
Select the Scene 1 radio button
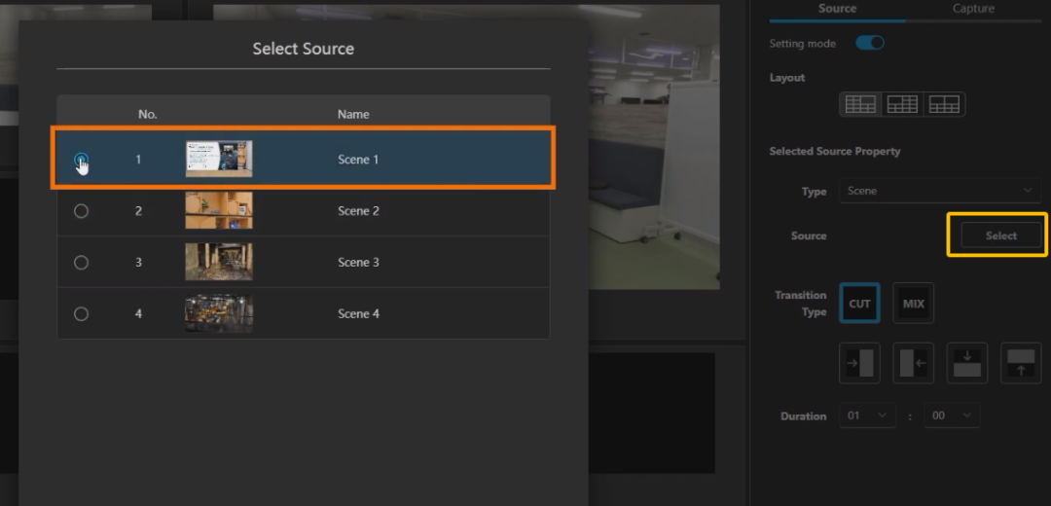click(x=81, y=160)
